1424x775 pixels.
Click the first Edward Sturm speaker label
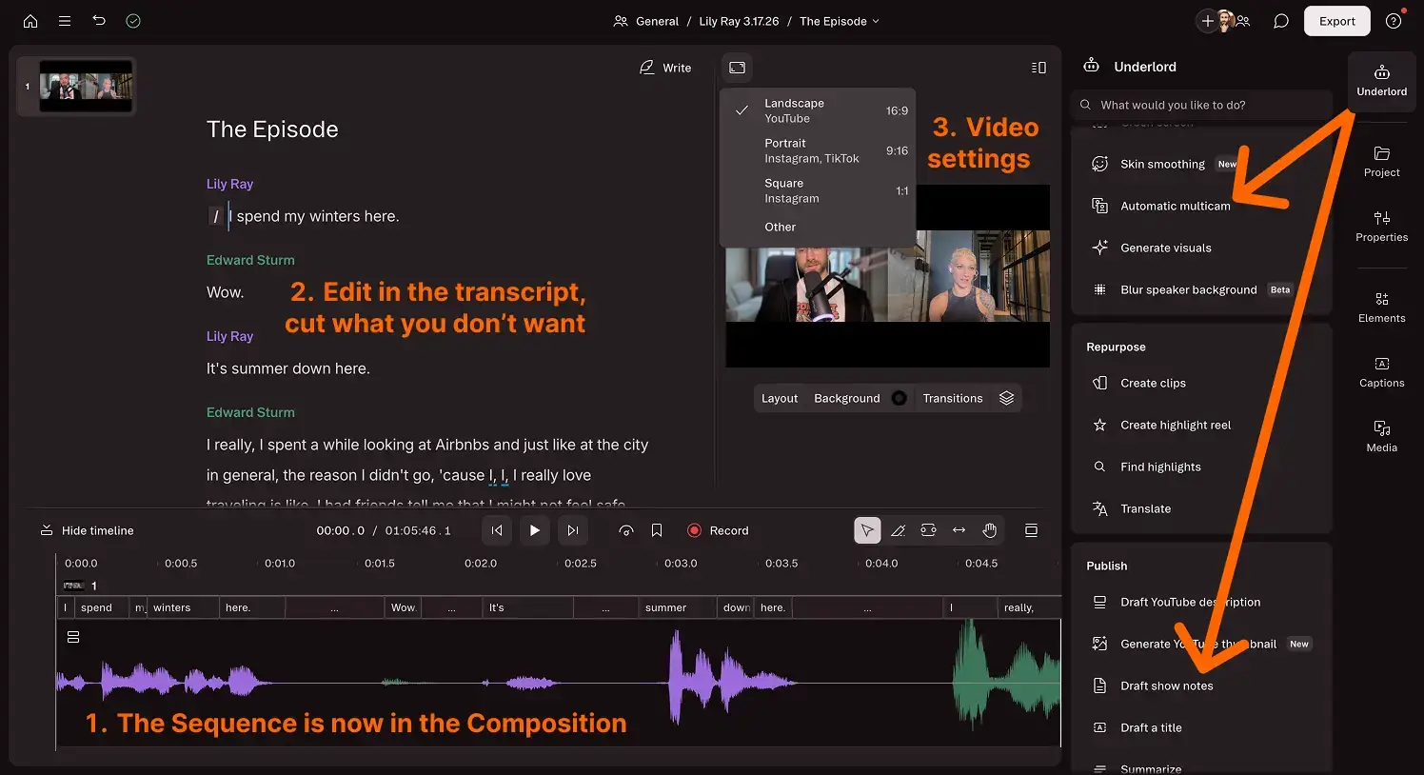click(250, 260)
